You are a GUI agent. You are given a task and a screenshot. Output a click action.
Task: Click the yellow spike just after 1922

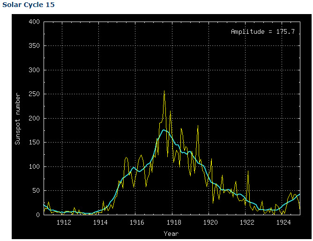tap(248, 171)
